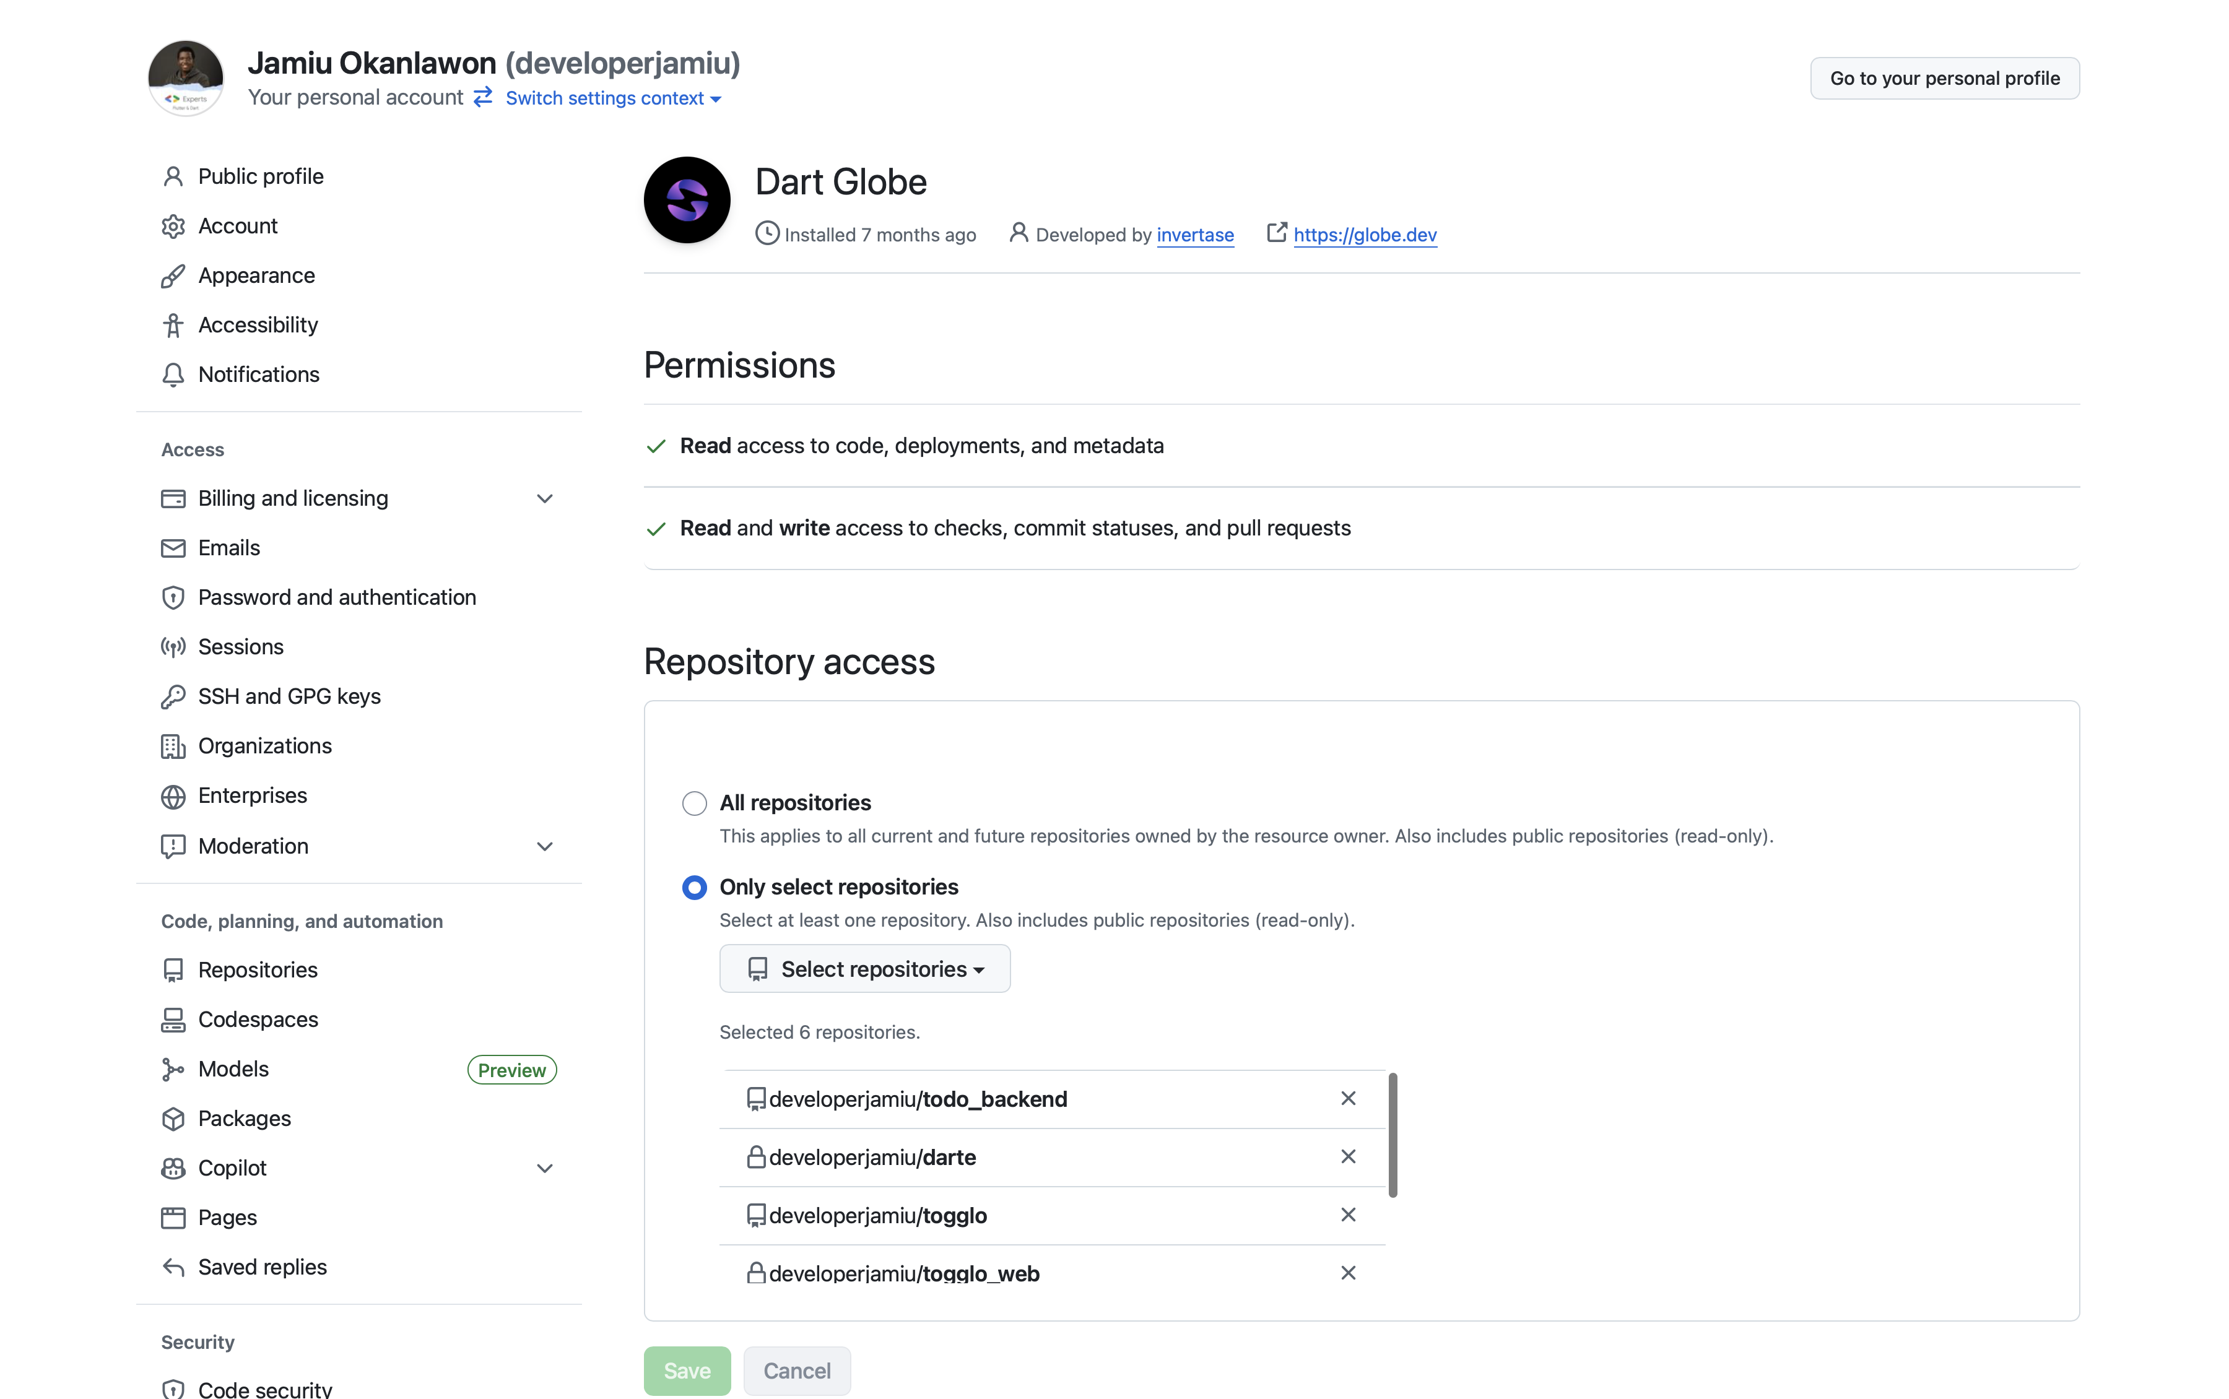Screen dimensions: 2229x1399
Task: Click the Copilot sidebar icon
Action: click(x=173, y=1169)
